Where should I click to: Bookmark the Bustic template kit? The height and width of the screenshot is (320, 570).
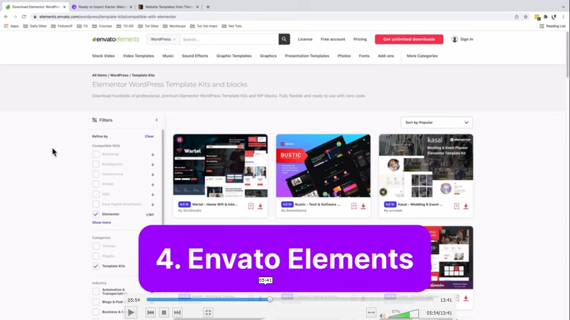coord(354,206)
